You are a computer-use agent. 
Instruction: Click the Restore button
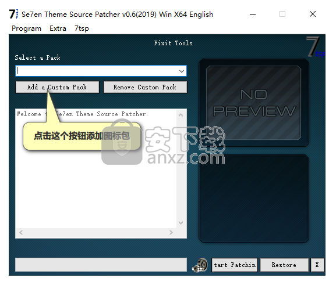pyautogui.click(x=284, y=265)
